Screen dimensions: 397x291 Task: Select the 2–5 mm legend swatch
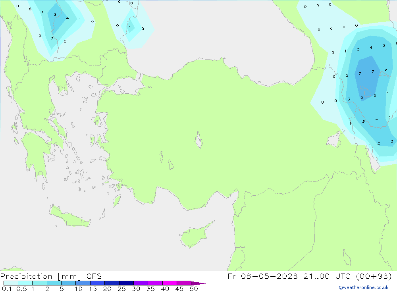(x=54, y=283)
